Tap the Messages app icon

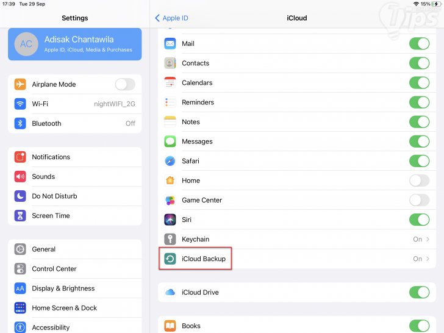(x=170, y=141)
